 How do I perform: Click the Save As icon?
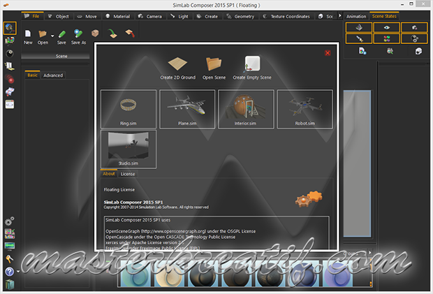click(x=78, y=34)
